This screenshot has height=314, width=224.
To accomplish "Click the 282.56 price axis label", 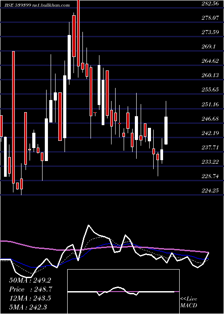I will pyautogui.click(x=210, y=4).
